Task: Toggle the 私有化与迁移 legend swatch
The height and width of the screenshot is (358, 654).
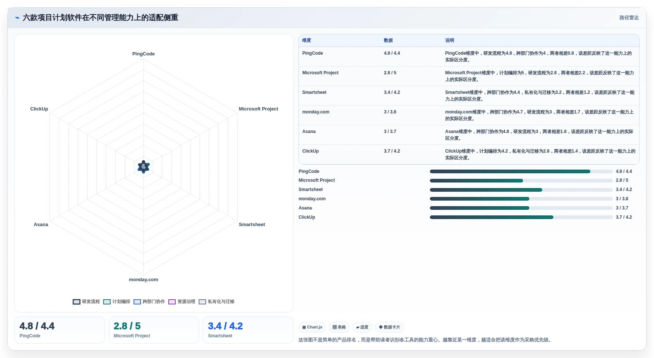Action: [x=202, y=302]
